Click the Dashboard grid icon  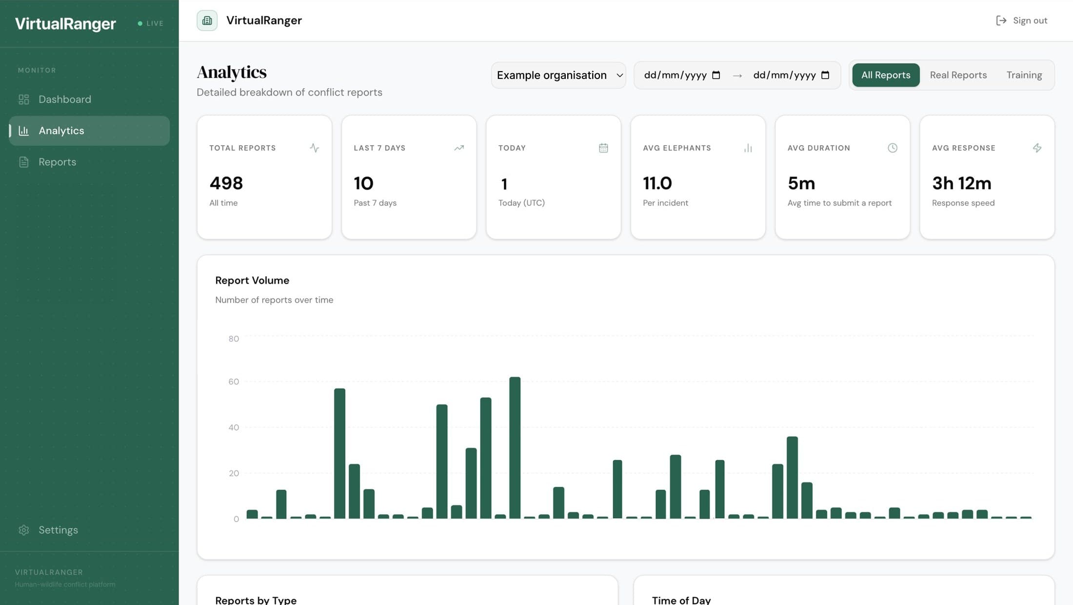click(x=24, y=99)
